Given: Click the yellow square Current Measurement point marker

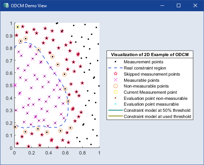Looking at the screenshot, I should (x=17, y=27).
